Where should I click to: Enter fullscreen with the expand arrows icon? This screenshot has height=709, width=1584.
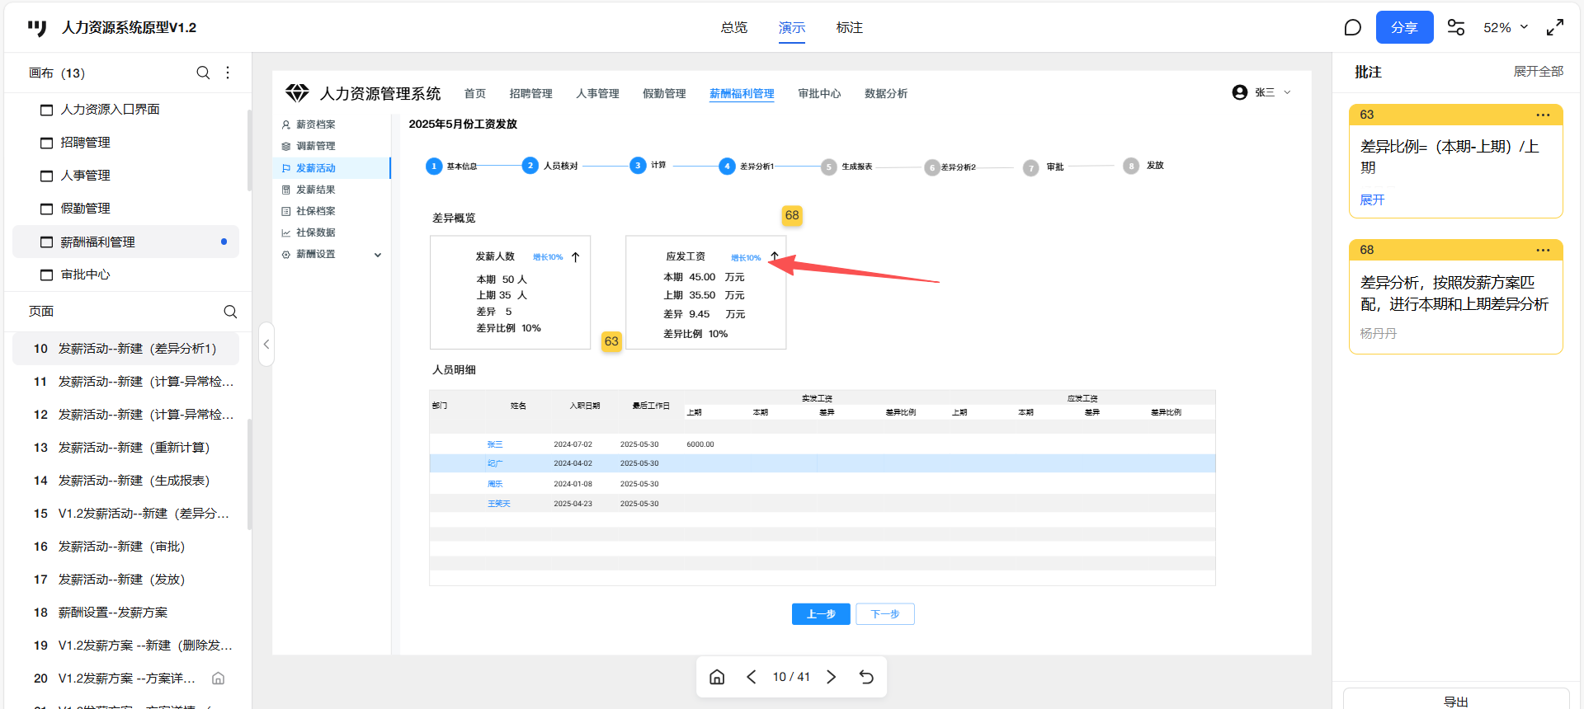point(1555,28)
